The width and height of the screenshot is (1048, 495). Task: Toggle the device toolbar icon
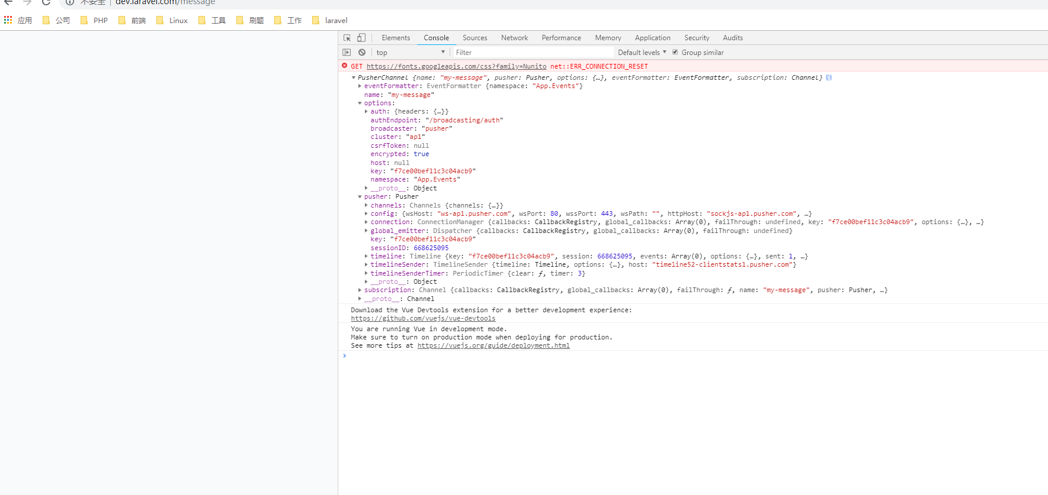(x=361, y=38)
